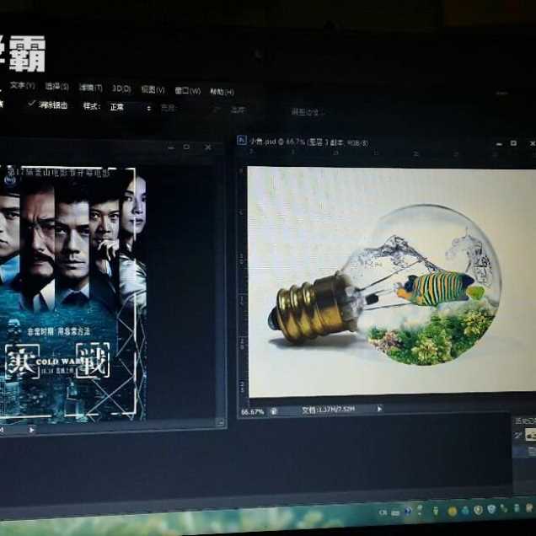Minimize the fish document window

(499, 144)
